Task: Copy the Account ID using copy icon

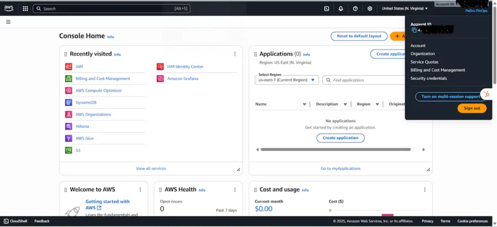Action: point(414,30)
